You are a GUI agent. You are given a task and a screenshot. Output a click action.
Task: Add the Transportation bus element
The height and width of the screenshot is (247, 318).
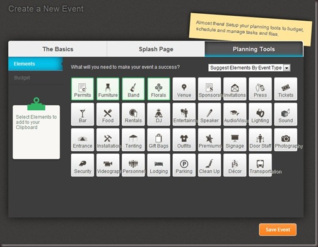260,165
